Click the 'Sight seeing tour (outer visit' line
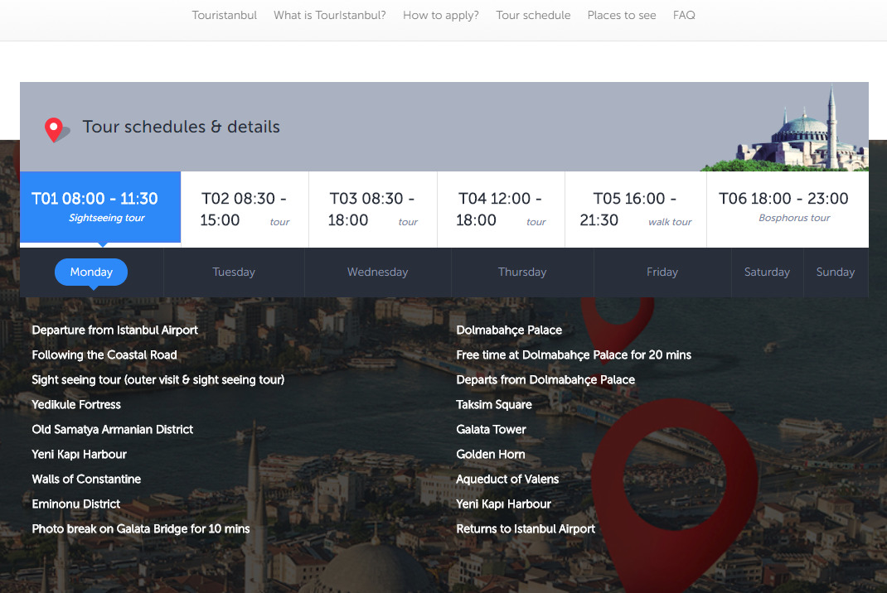 tap(158, 380)
